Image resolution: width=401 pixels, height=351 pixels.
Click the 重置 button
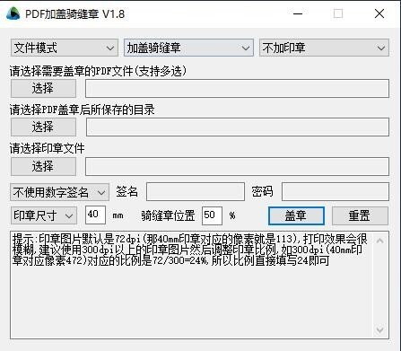coord(360,215)
